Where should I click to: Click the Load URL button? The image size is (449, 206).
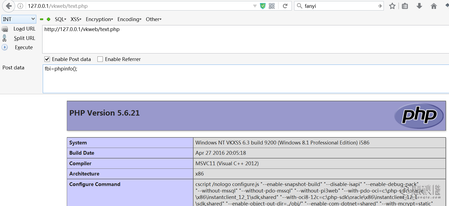tap(24, 29)
